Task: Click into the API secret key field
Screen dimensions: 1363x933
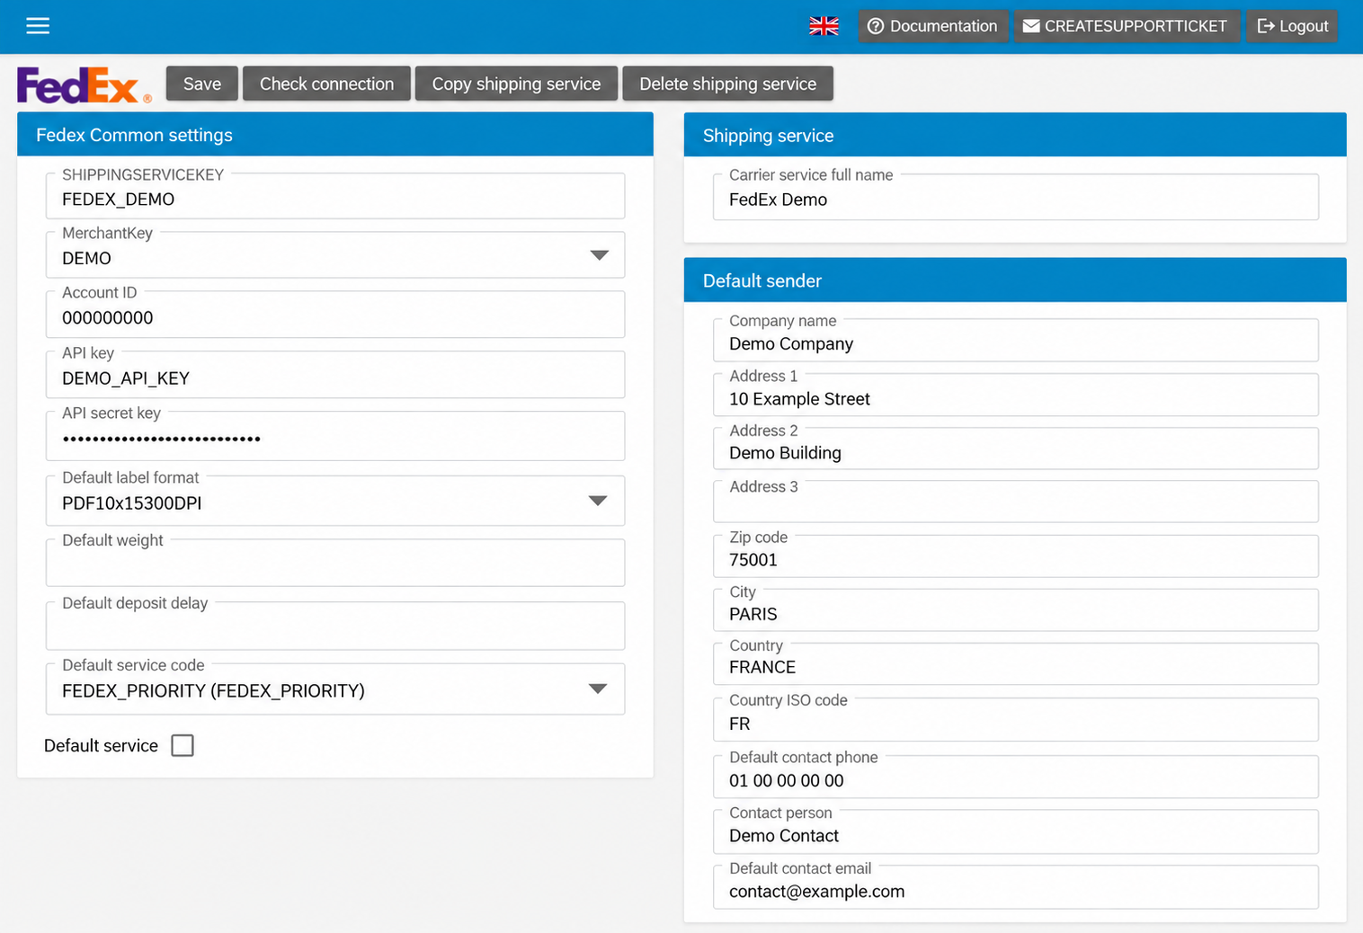Action: [335, 436]
